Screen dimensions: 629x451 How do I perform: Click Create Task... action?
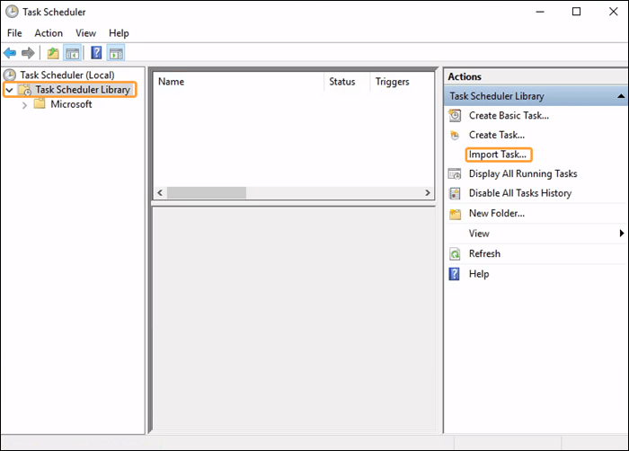coord(497,136)
